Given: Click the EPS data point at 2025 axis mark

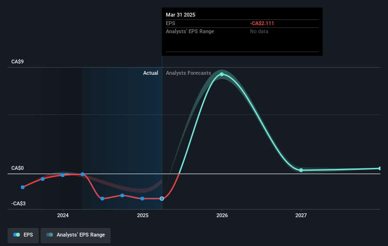Looking at the screenshot, I should [142, 198].
